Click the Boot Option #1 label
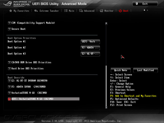 click(x=16, y=42)
